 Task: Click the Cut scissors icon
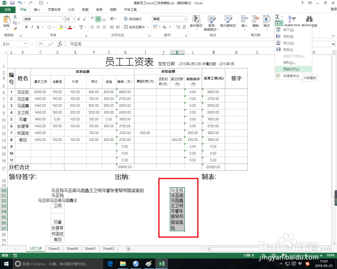pos(15,17)
